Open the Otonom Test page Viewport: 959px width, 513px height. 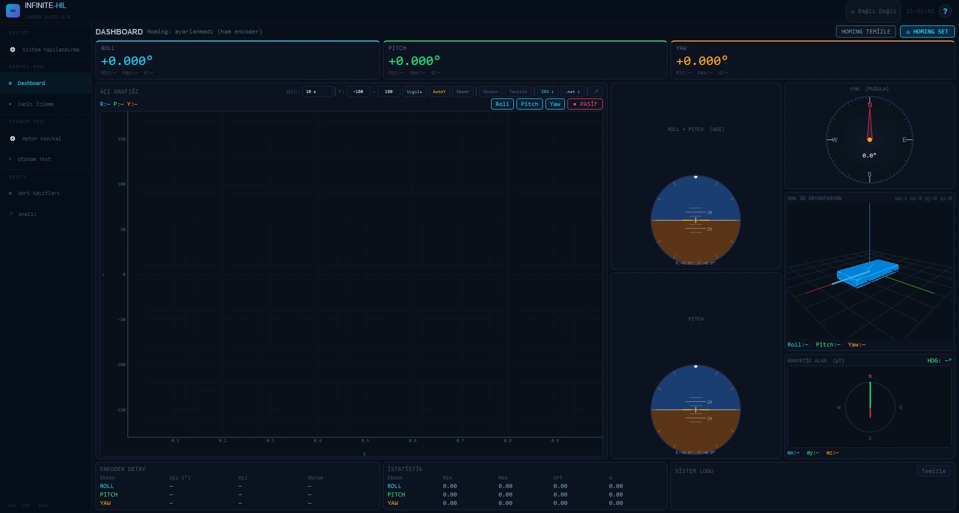pyautogui.click(x=45, y=159)
